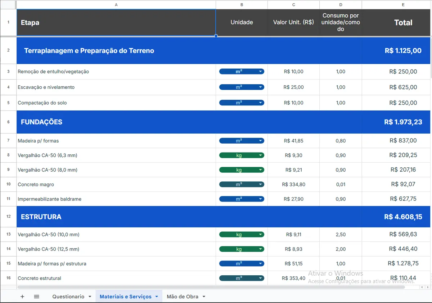The width and height of the screenshot is (432, 303).
Task: Select column B header
Action: 242,5
